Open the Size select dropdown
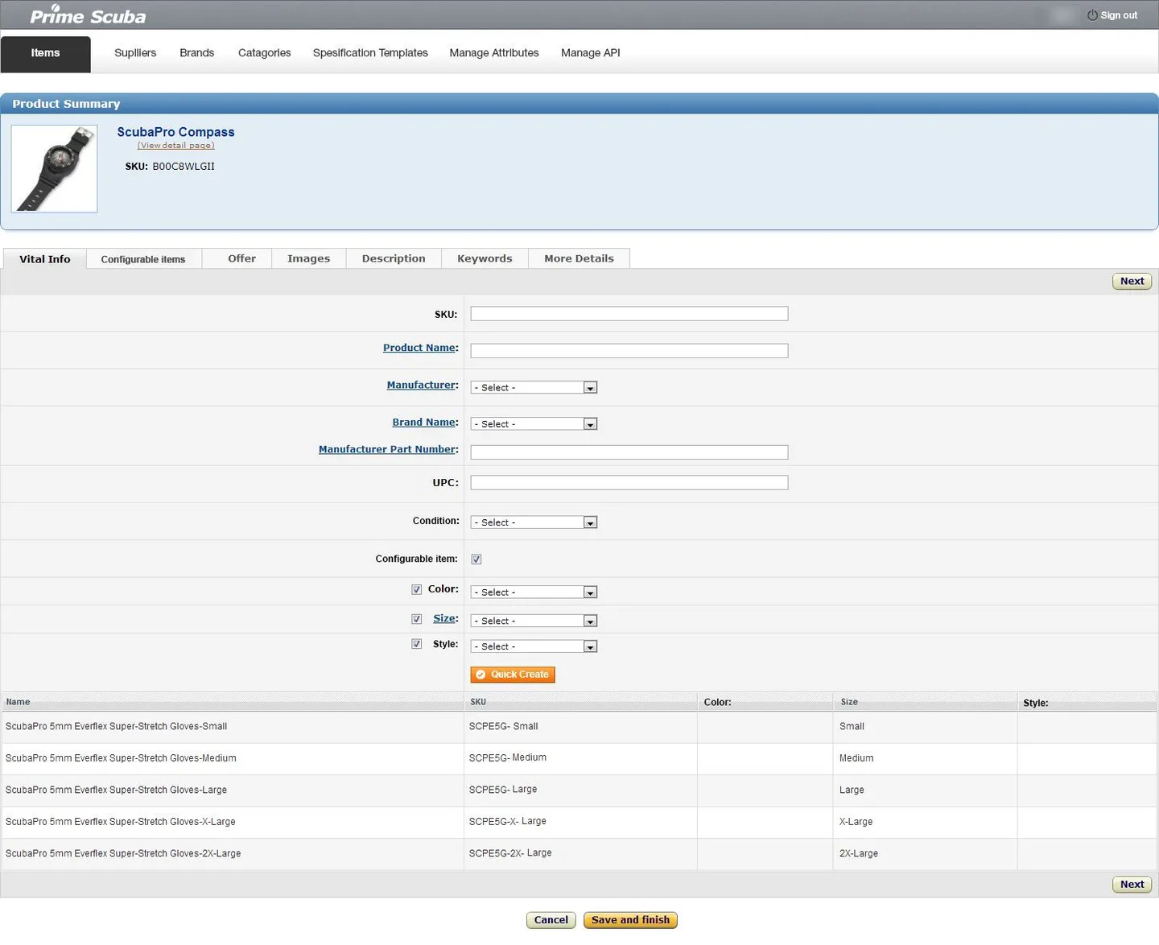Screen dimensions: 1159x945 534,621
